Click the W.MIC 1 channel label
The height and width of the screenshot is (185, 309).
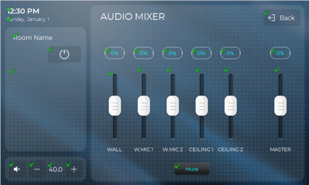coord(144,149)
